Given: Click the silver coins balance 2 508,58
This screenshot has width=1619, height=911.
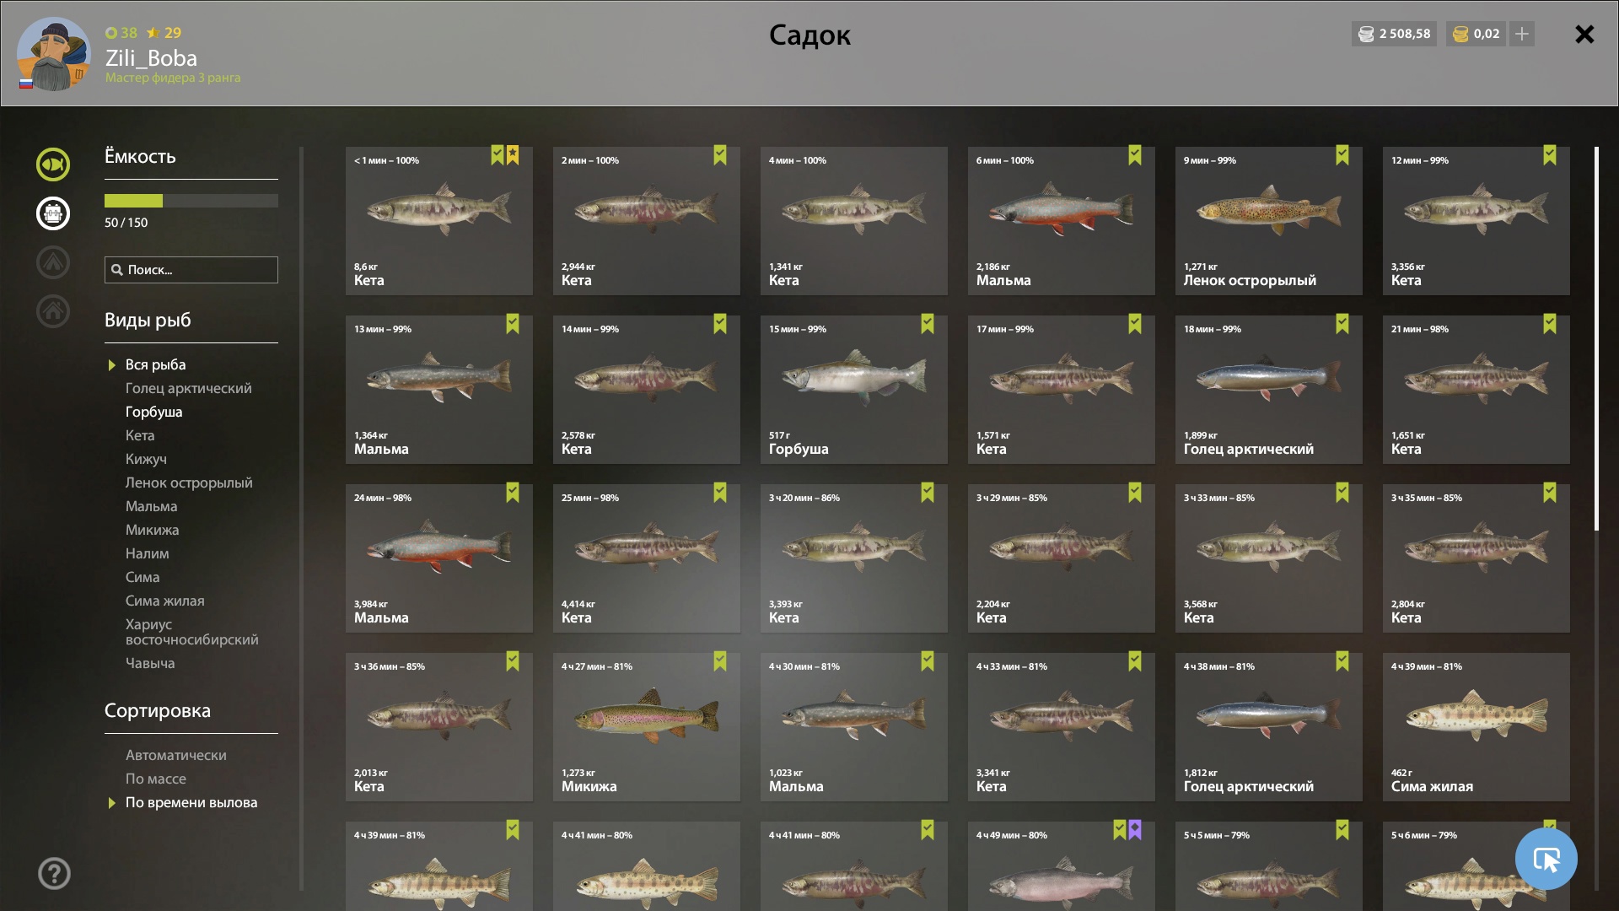Looking at the screenshot, I should coord(1394,34).
